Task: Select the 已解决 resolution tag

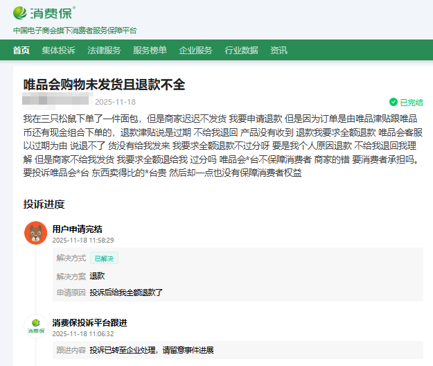Action: pos(105,258)
